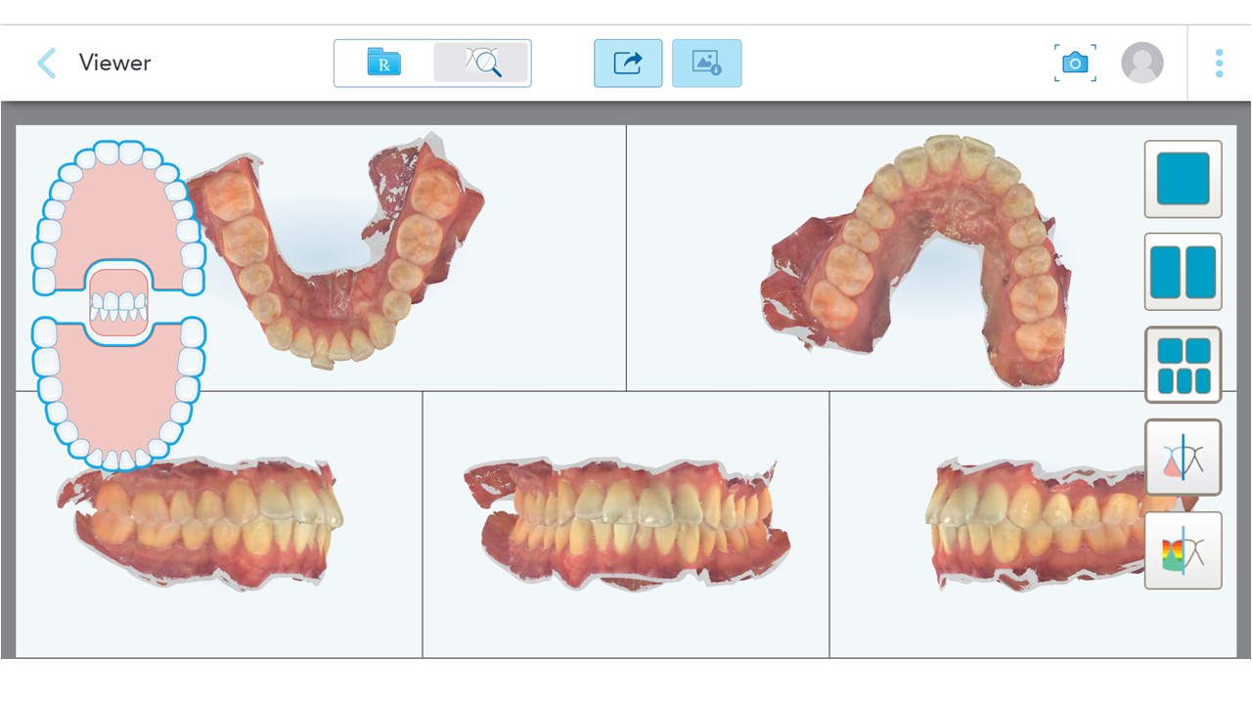Select the single-view layout button
This screenshot has width=1252, height=704.
point(1184,179)
